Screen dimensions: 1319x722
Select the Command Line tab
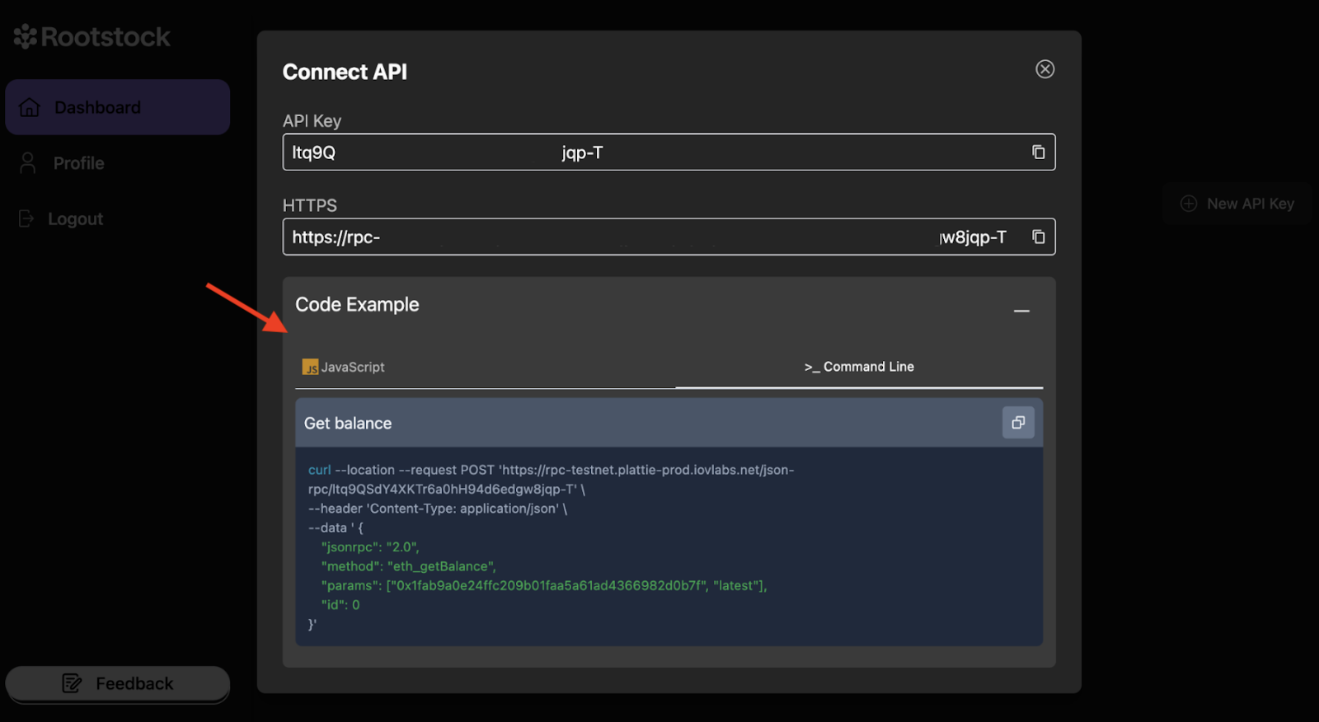(859, 367)
